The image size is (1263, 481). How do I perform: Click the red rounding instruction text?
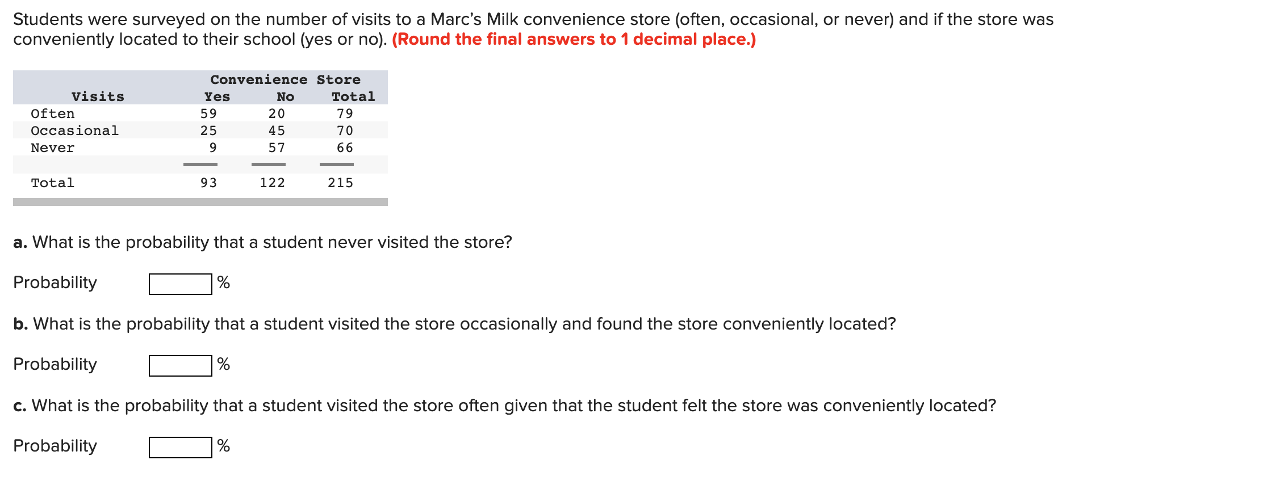[x=573, y=39]
